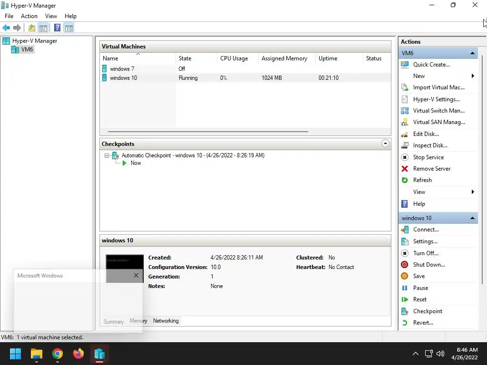Open Google Chrome from the taskbar
487x365 pixels.
coord(57,354)
